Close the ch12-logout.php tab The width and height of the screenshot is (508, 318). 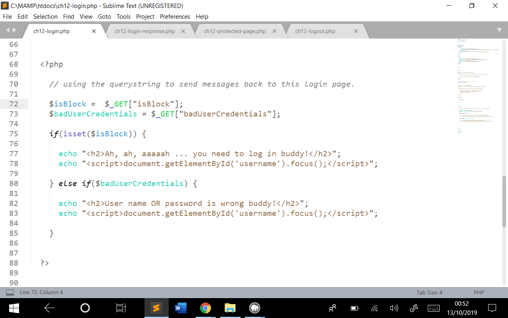click(x=356, y=31)
